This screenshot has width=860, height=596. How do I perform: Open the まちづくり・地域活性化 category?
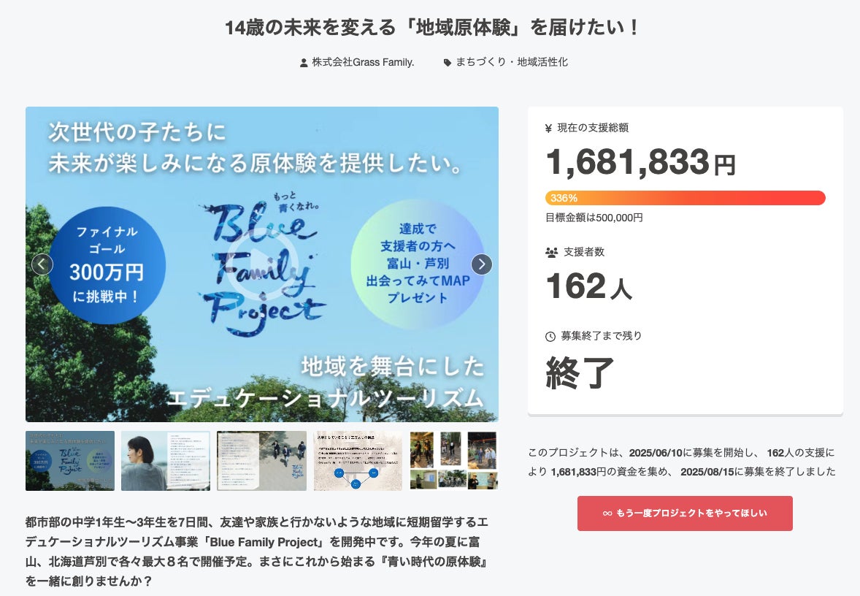[x=512, y=62]
